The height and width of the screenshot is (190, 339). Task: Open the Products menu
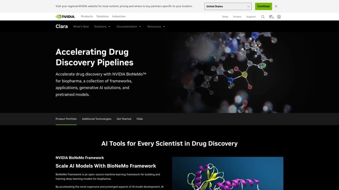pyautogui.click(x=87, y=16)
